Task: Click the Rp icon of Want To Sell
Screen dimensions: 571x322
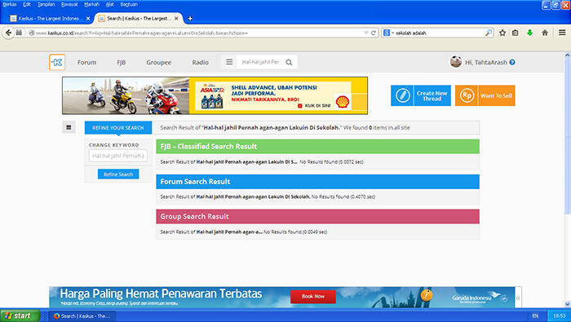Action: 467,95
